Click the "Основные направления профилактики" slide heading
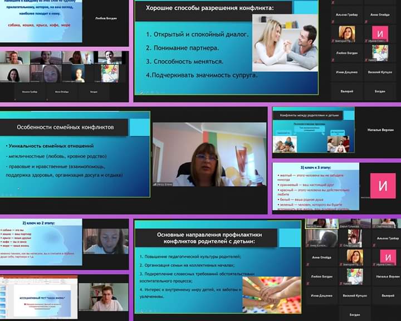Screen dimensions: 401x321 (x=206, y=238)
